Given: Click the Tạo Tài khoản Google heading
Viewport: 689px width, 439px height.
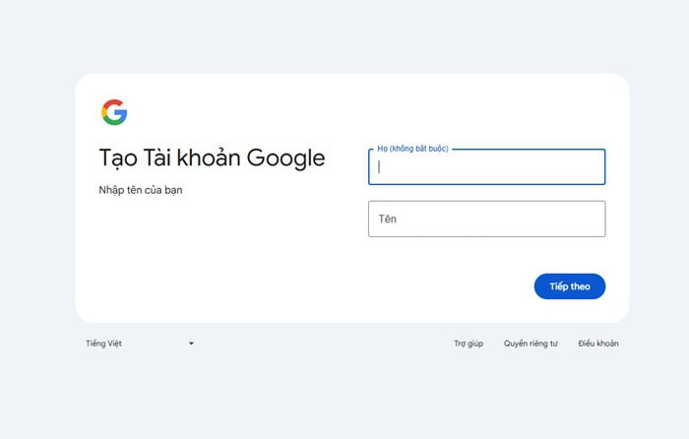Looking at the screenshot, I should coord(212,158).
